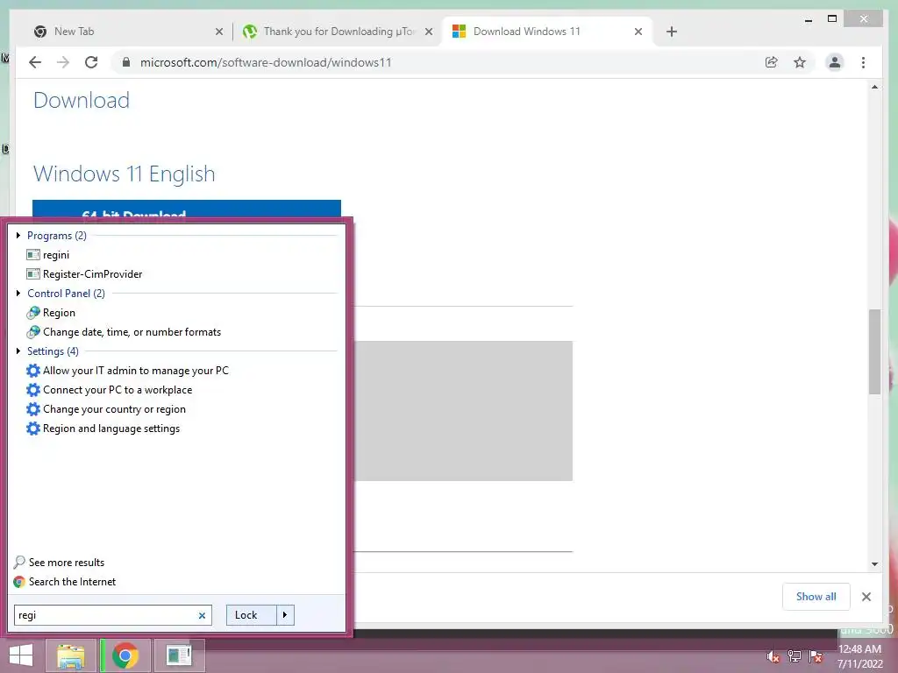Open Chrome's three-dot menu

863,62
